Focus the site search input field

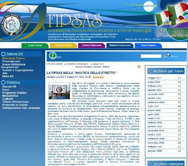click(151, 56)
